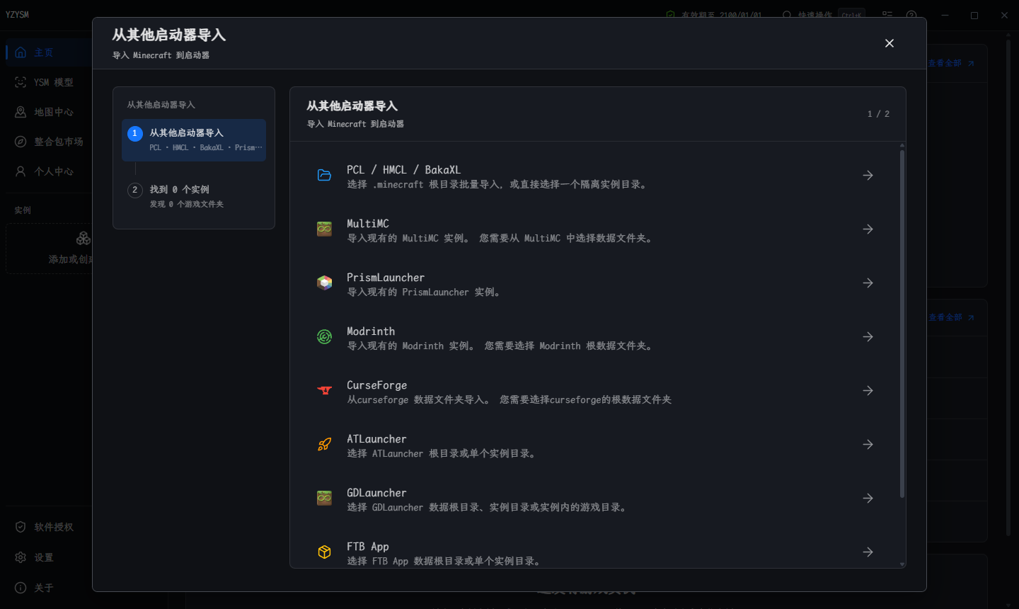The width and height of the screenshot is (1019, 609).
Task: Open MultiMC import via arrow
Action: (868, 229)
